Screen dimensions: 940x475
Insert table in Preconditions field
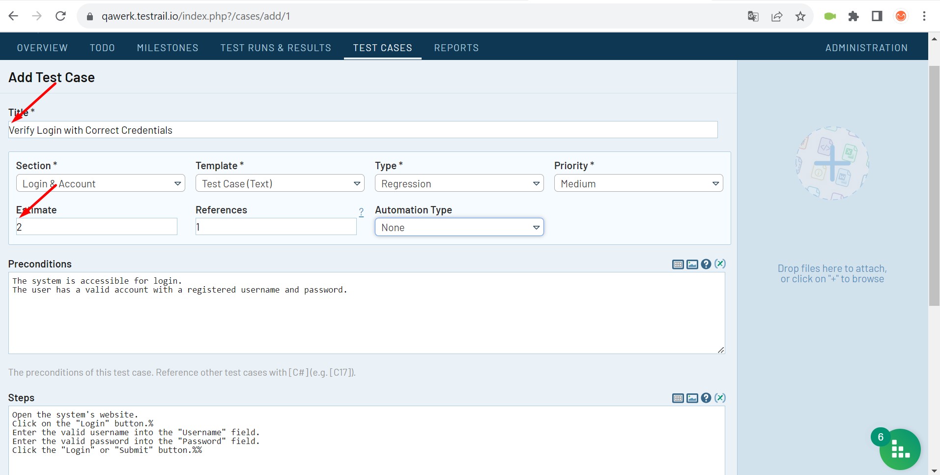(678, 265)
